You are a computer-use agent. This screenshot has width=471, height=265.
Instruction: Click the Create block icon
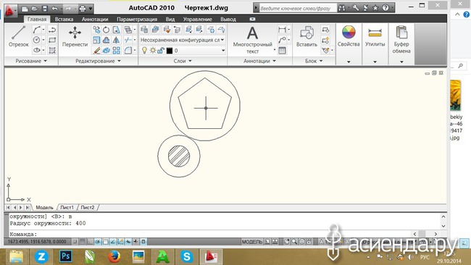[325, 30]
